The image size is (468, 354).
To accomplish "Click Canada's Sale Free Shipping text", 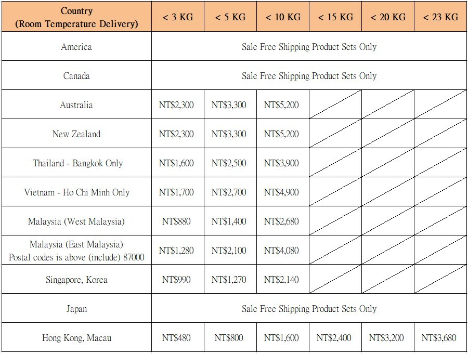I will point(309,76).
